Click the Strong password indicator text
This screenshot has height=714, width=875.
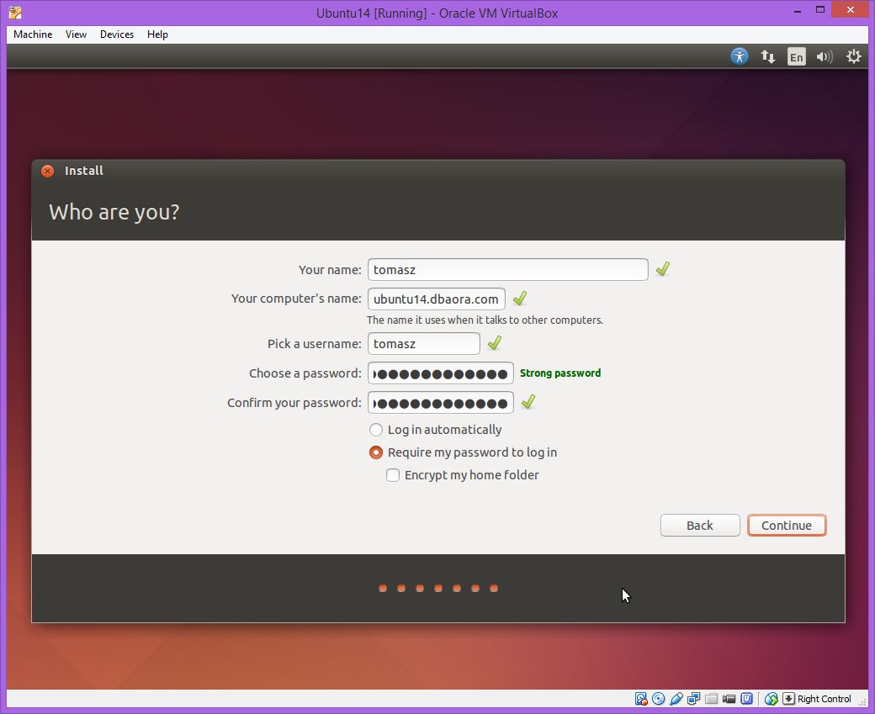560,373
